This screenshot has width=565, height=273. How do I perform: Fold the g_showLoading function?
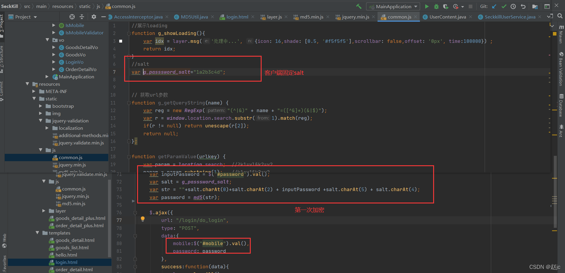[x=129, y=33]
